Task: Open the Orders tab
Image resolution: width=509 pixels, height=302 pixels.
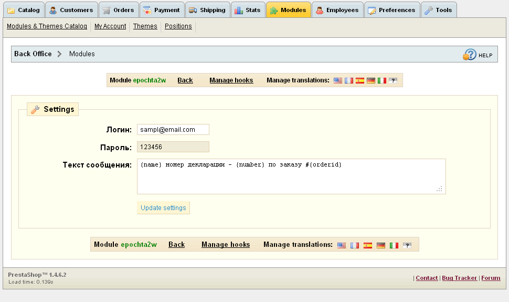Action: [x=119, y=10]
